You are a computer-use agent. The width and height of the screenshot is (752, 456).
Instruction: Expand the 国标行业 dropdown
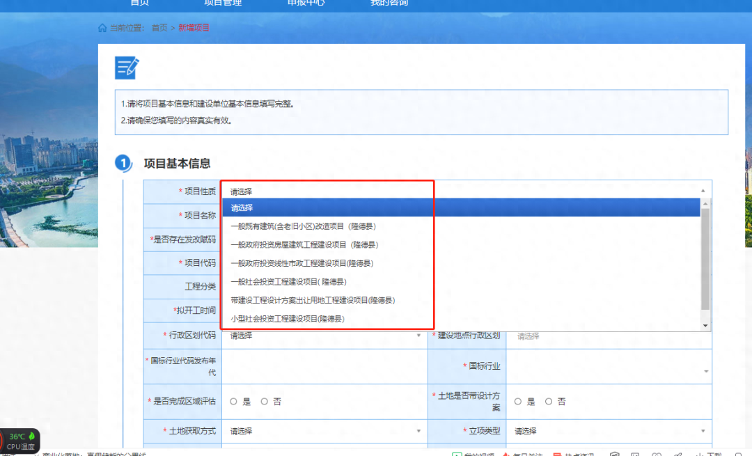[609, 367]
